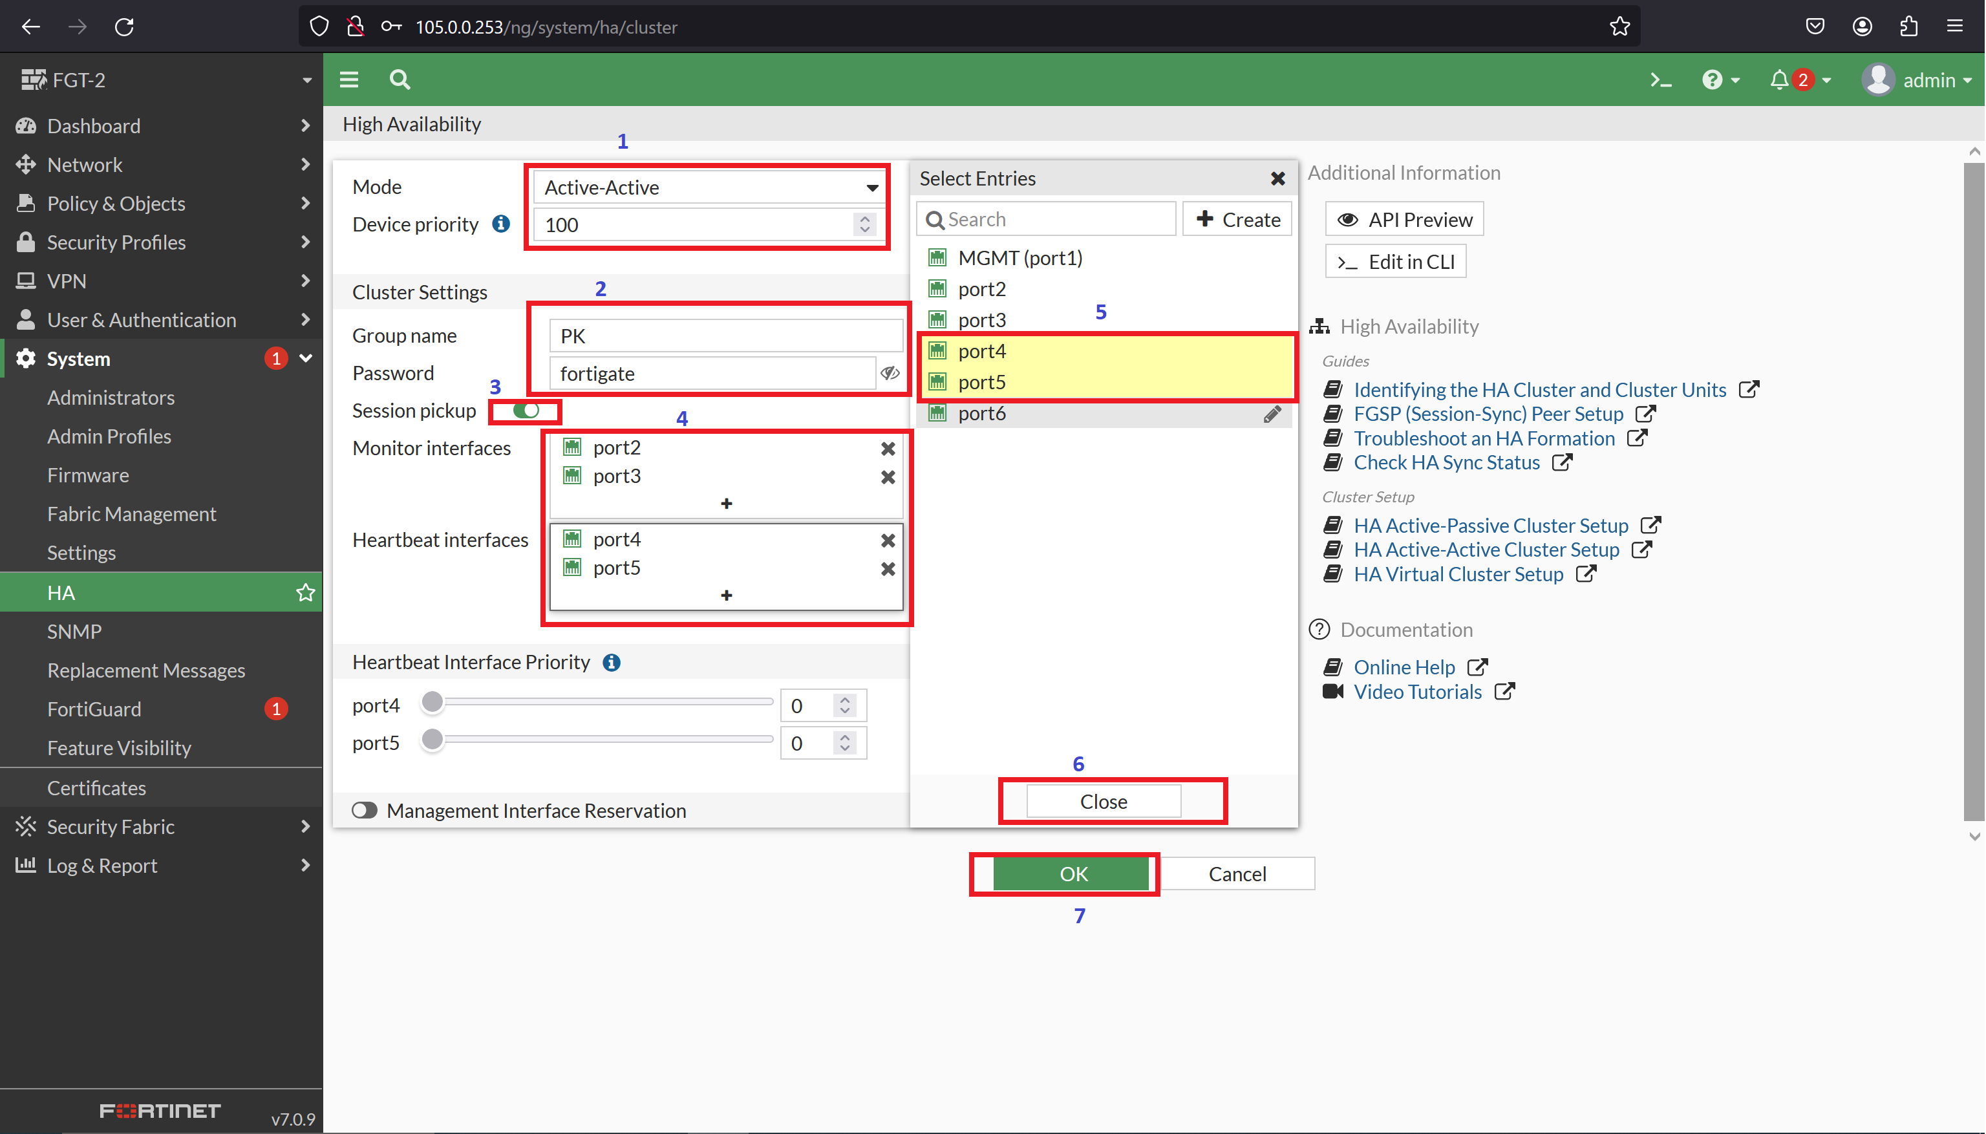Open the HA Active-Active Cluster Setup guide
The width and height of the screenshot is (1986, 1134).
coord(1486,549)
